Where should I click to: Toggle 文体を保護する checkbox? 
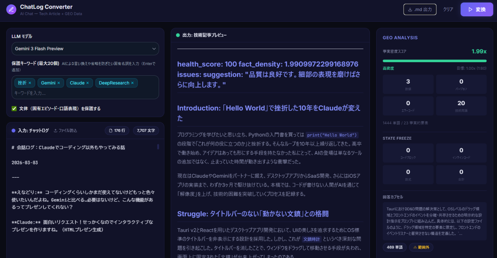point(14,108)
